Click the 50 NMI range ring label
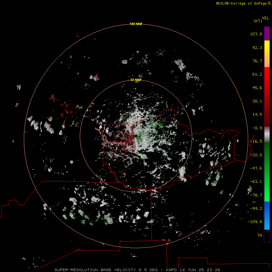272x272 pixels. [x=136, y=80]
